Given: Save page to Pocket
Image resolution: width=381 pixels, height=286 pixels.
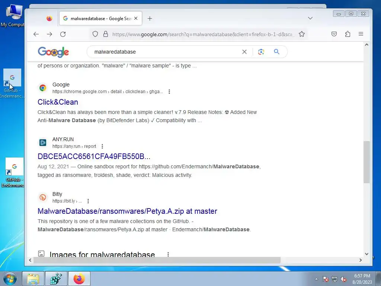Looking at the screenshot, I should point(334,34).
